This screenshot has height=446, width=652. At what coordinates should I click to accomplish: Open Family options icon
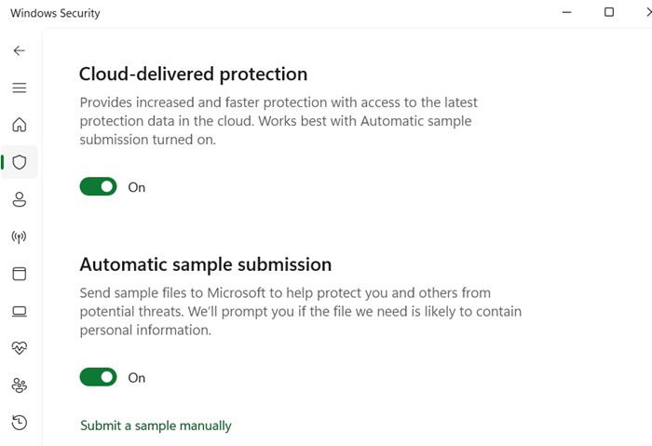click(19, 385)
